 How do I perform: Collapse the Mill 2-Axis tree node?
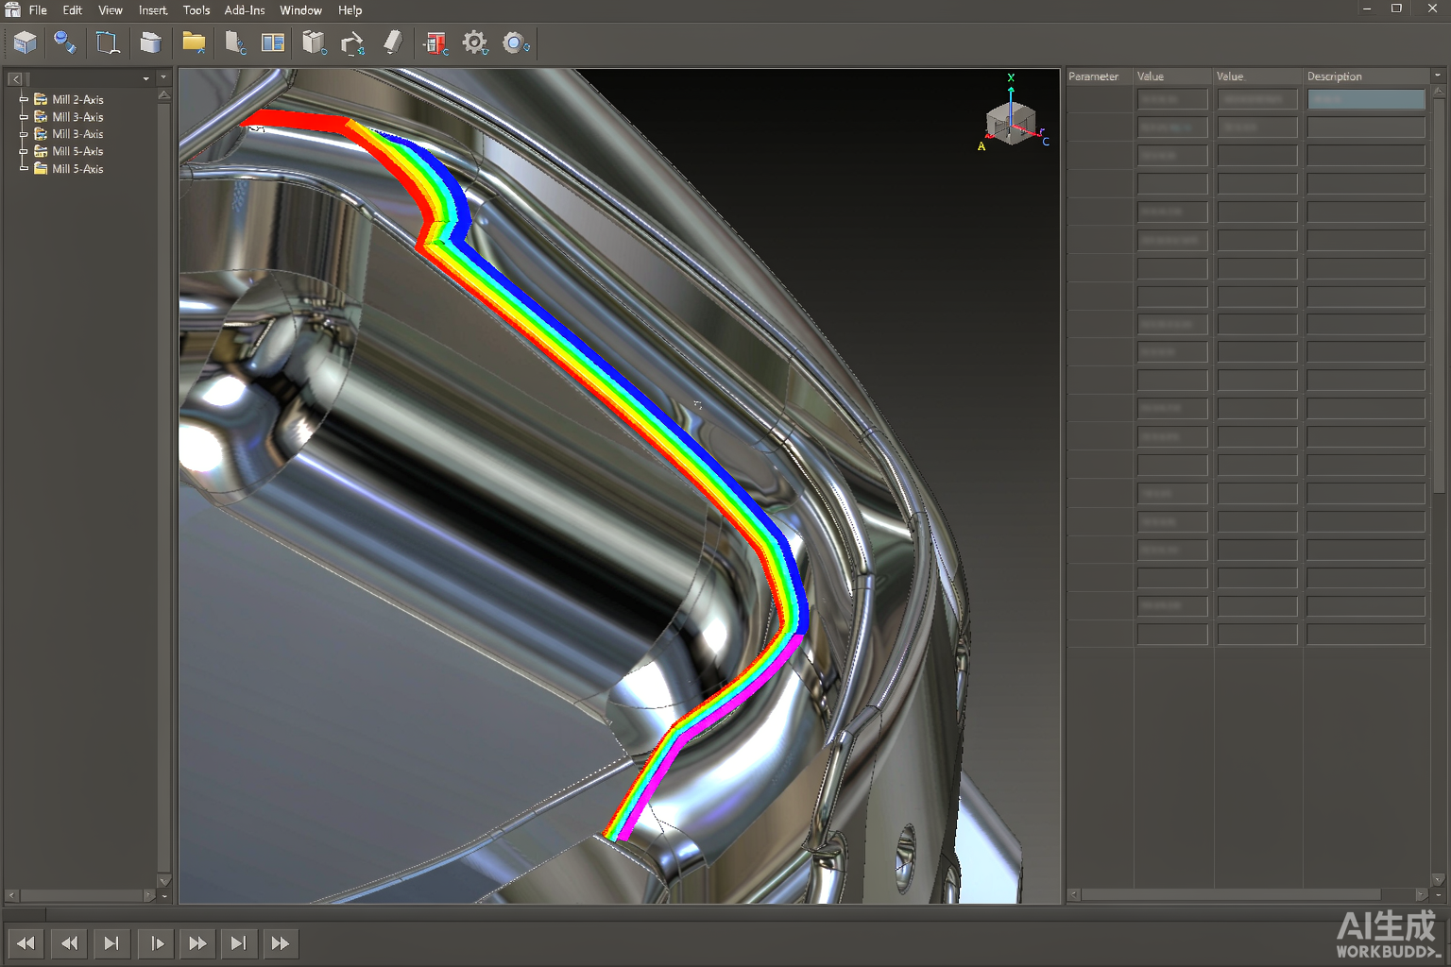[24, 99]
